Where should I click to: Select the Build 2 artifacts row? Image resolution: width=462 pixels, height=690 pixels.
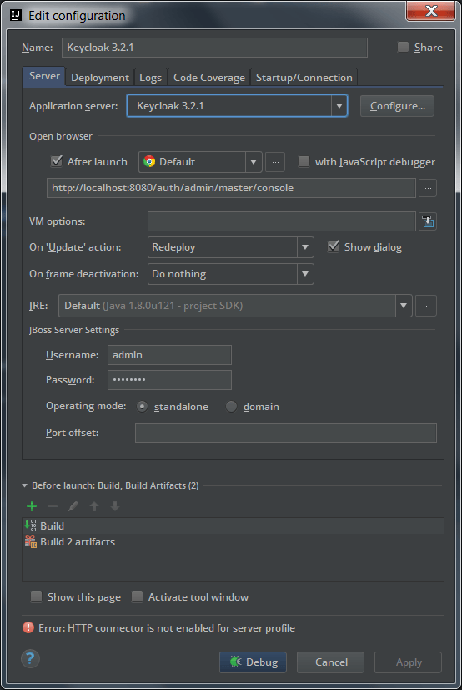pyautogui.click(x=233, y=541)
